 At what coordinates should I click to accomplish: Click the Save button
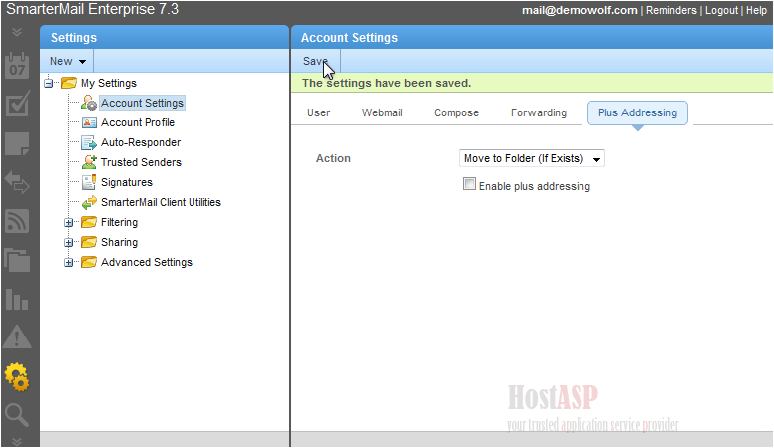tap(316, 61)
